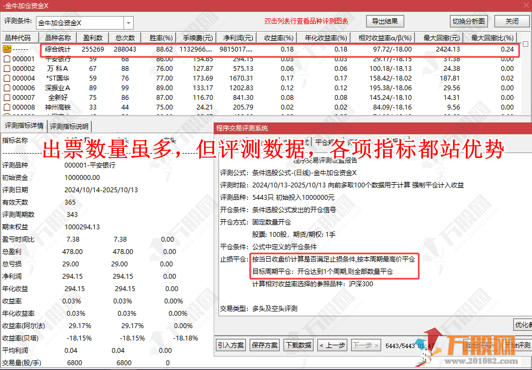This screenshot has width=532, height=370.
Task: Click the 保存方案 button
Action: click(265, 345)
